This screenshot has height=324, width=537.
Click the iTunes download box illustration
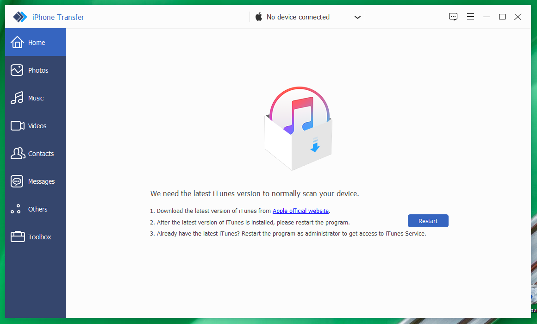299,128
